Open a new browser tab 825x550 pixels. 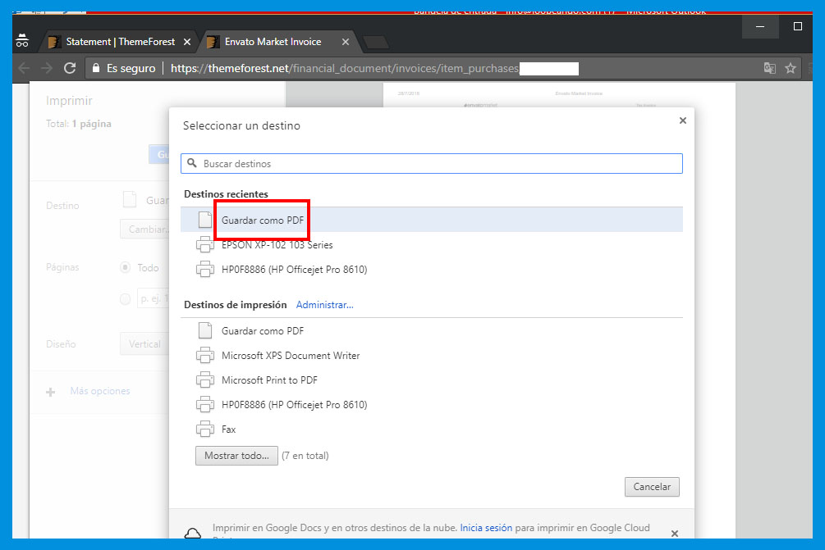(376, 42)
